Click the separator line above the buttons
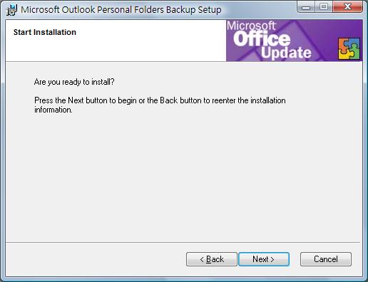The height and width of the screenshot is (282, 368). [x=183, y=243]
